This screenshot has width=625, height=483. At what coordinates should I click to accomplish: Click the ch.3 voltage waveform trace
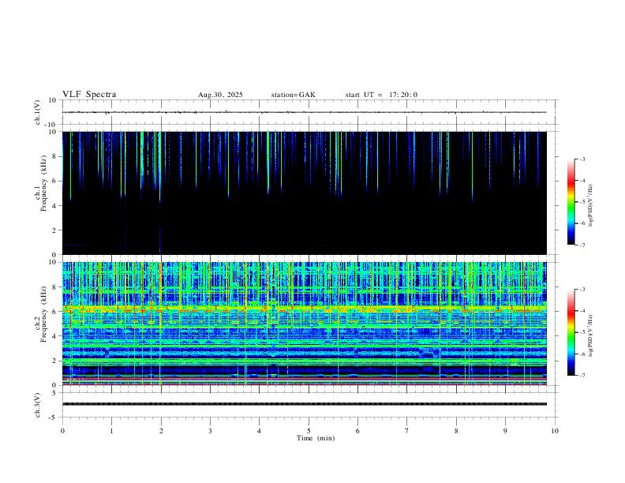(x=305, y=404)
